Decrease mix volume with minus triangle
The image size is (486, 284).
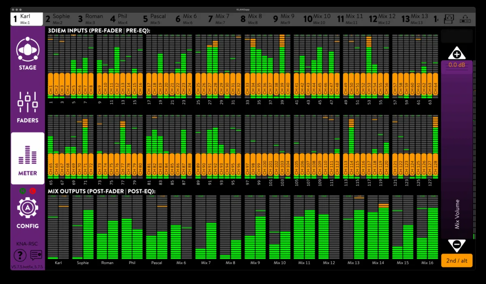click(457, 245)
